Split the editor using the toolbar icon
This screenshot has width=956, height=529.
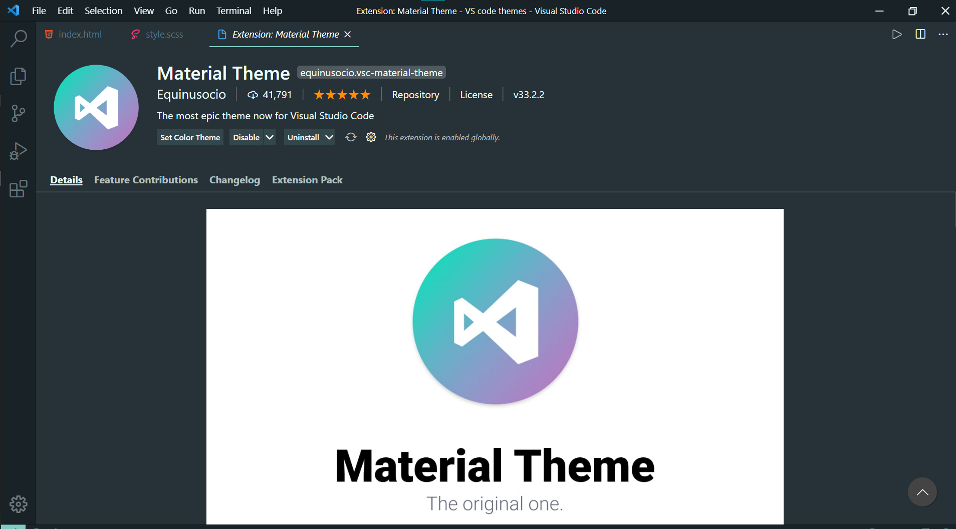click(921, 34)
